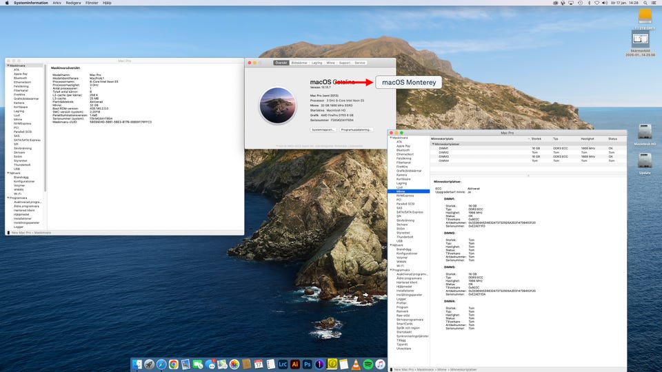Open Safari from the Dock
The height and width of the screenshot is (372, 662).
(161, 364)
